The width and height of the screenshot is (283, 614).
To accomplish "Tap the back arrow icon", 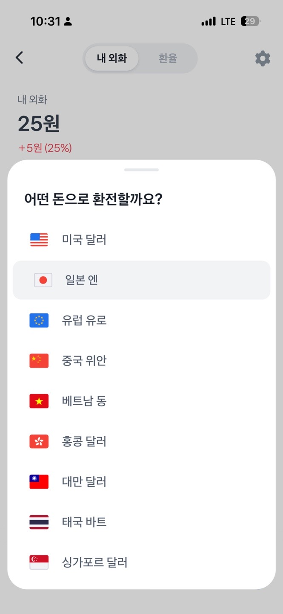I will (19, 58).
